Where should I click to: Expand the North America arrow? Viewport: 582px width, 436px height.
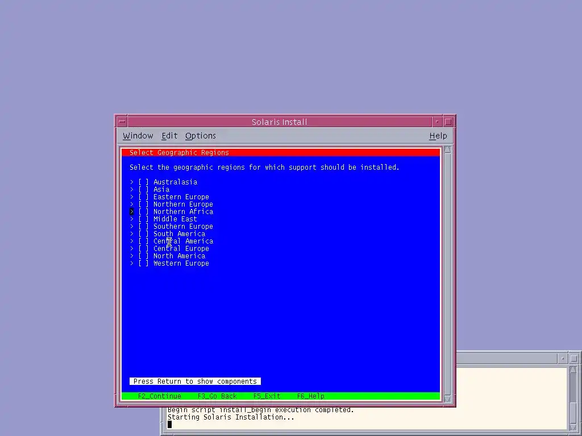pos(132,256)
